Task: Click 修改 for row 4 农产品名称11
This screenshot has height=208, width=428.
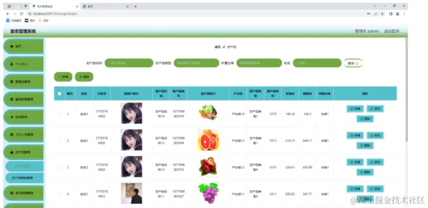Action: pos(375,189)
